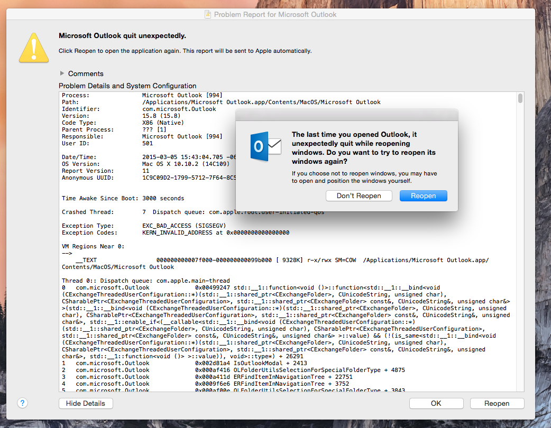Click 'Thread 0:: Dispatch queue: com.apple.main-thread'
551x428 pixels.
146,281
